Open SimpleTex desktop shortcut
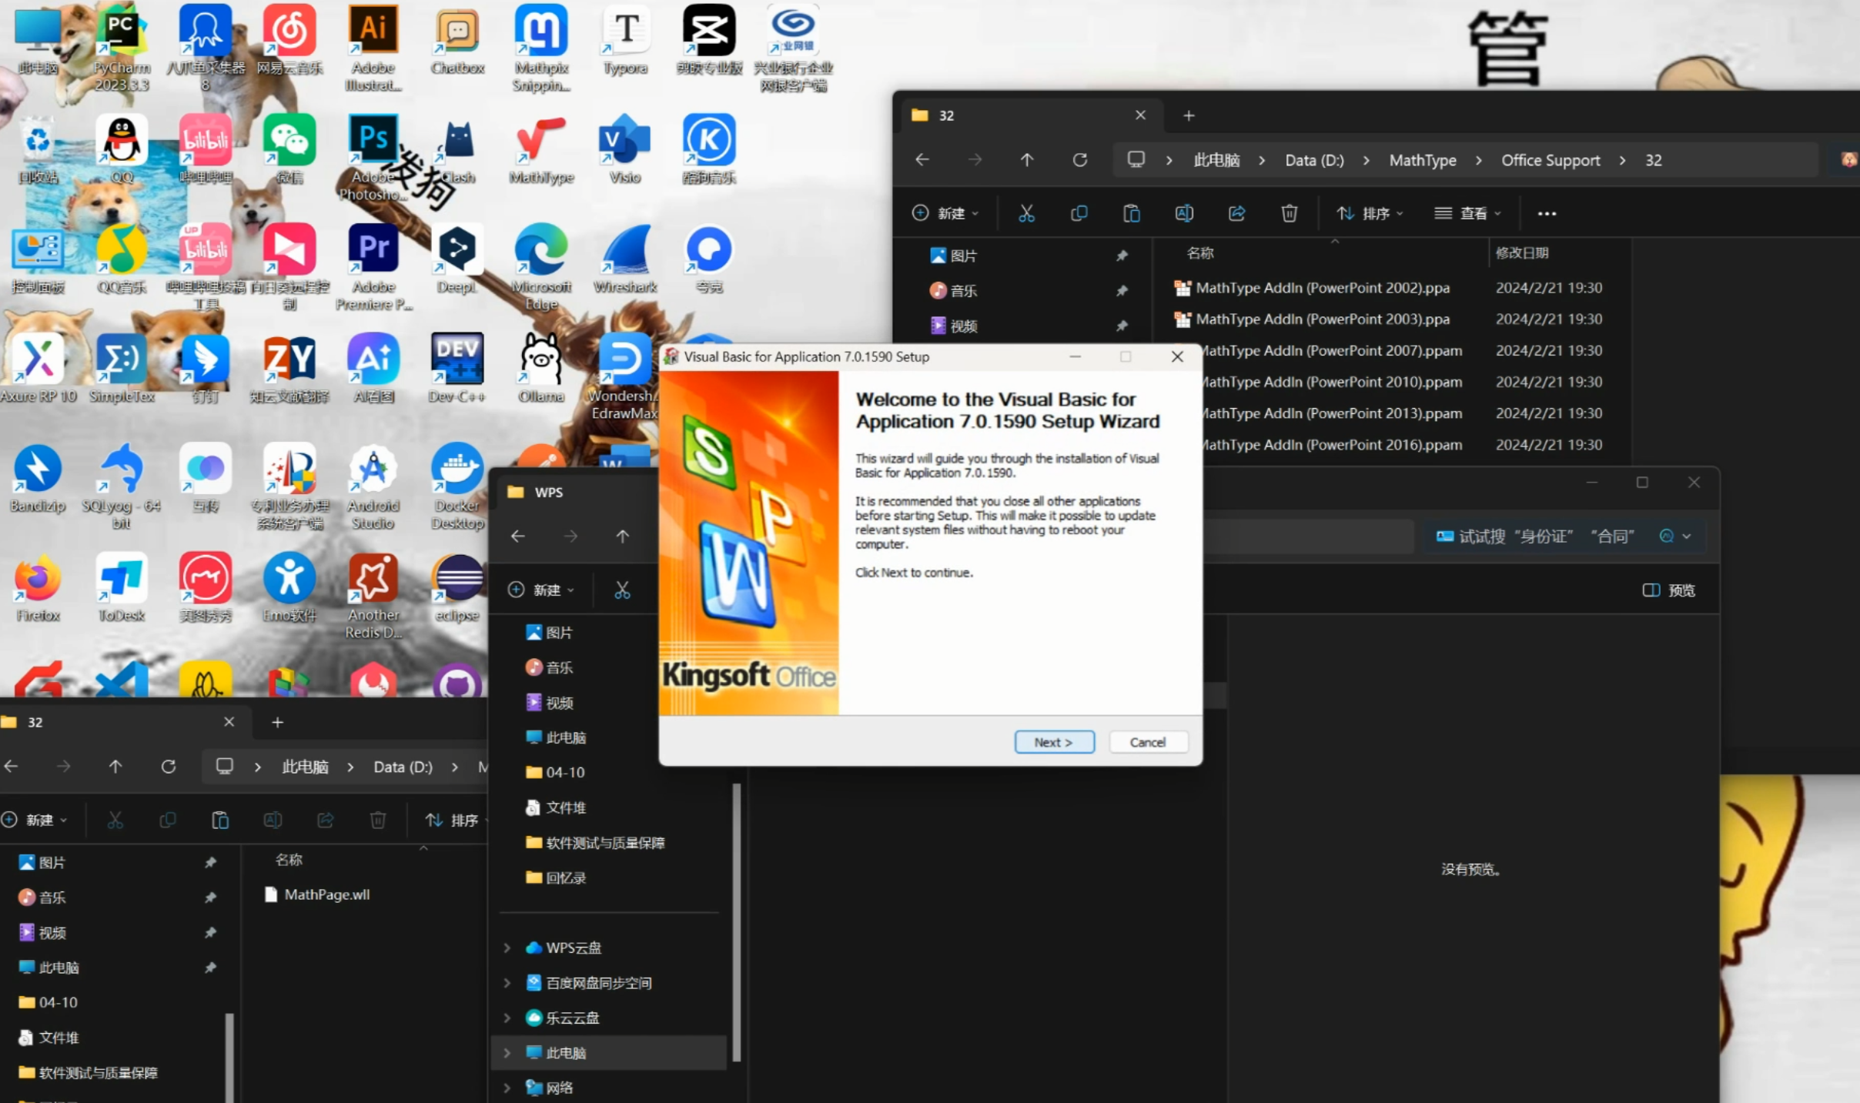Image resolution: width=1860 pixels, height=1103 pixels. point(122,369)
